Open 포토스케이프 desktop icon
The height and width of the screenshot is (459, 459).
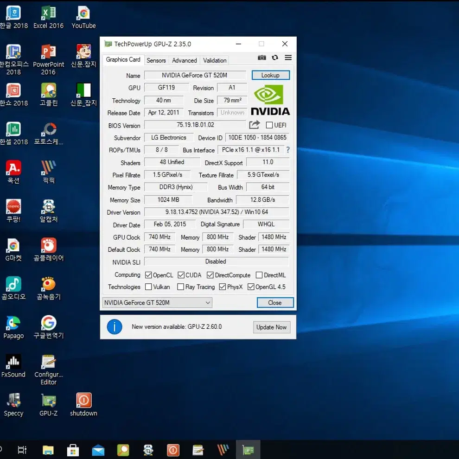pos(49,134)
